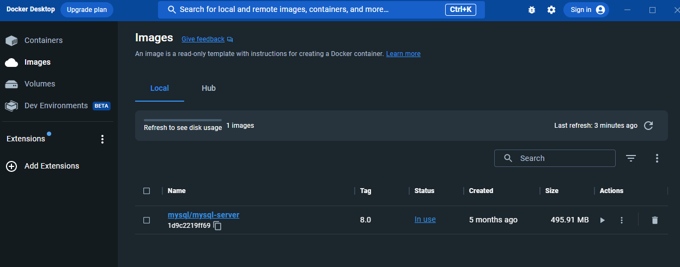This screenshot has width=680, height=267.
Task: Open mysql/mysql-server row actions menu
Action: 622,220
